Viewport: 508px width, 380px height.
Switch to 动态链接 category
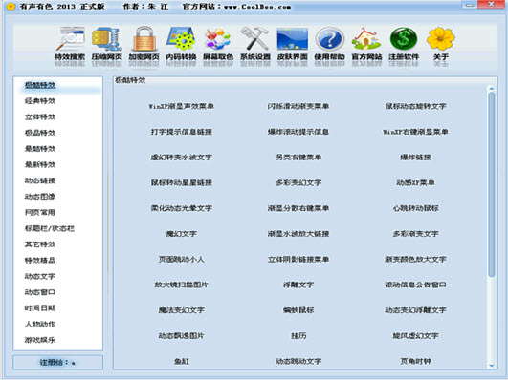40,180
